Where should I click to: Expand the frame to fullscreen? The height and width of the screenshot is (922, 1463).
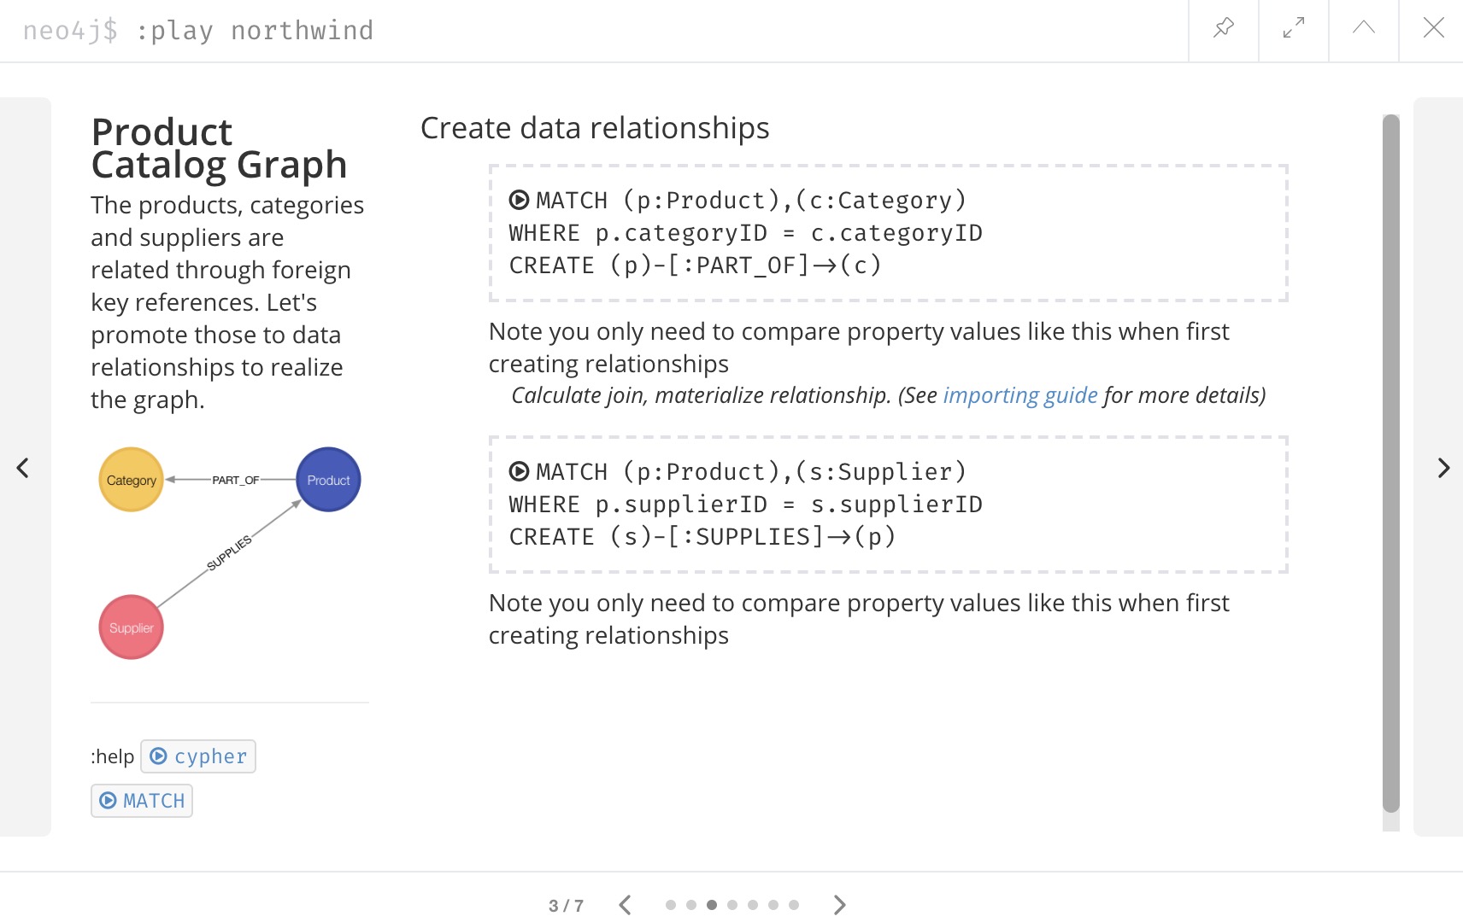tap(1293, 28)
